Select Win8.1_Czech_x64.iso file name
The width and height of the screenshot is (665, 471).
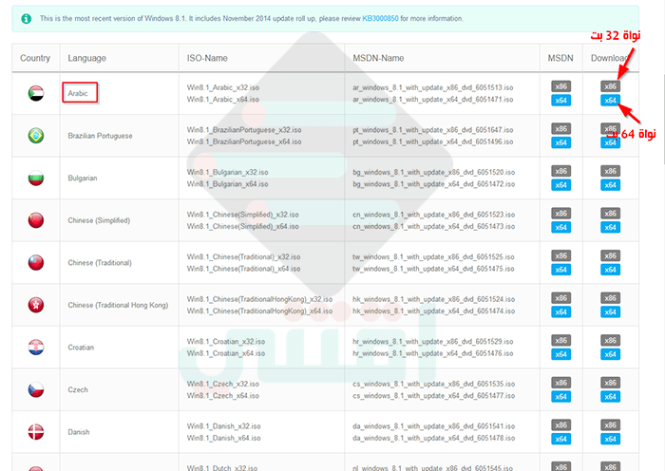[x=223, y=396]
